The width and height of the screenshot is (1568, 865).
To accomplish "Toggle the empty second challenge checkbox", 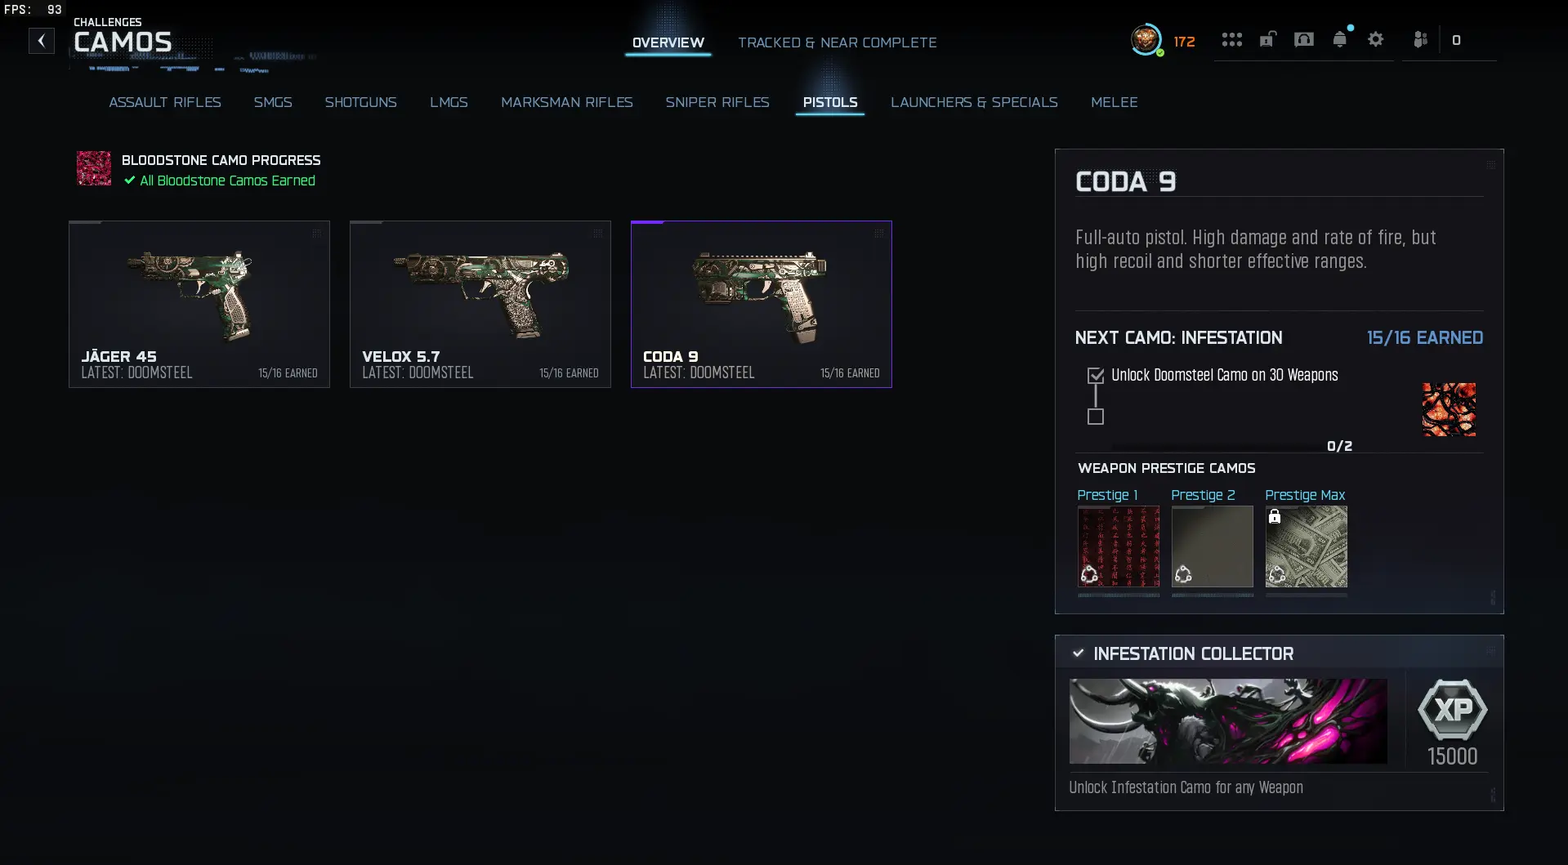I will tap(1096, 417).
